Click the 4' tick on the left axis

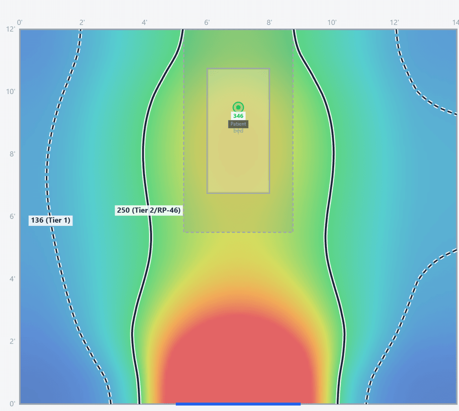[x=12, y=279]
